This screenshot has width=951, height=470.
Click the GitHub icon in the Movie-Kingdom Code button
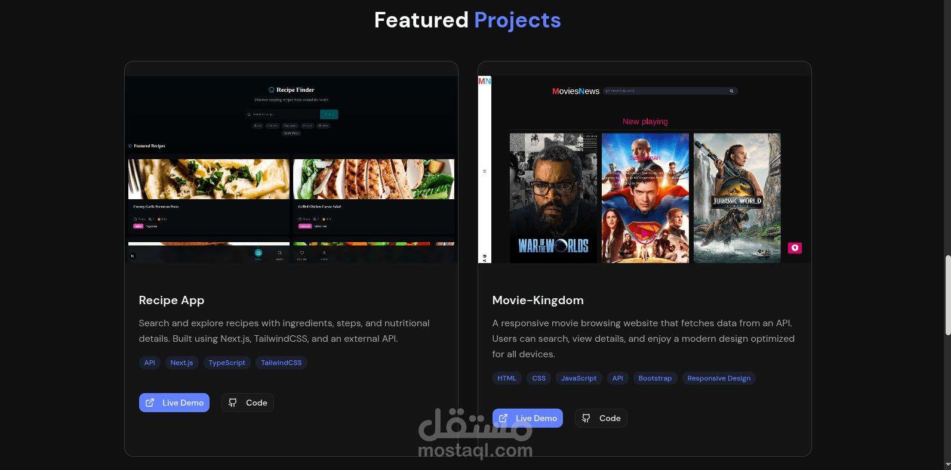[x=586, y=418]
